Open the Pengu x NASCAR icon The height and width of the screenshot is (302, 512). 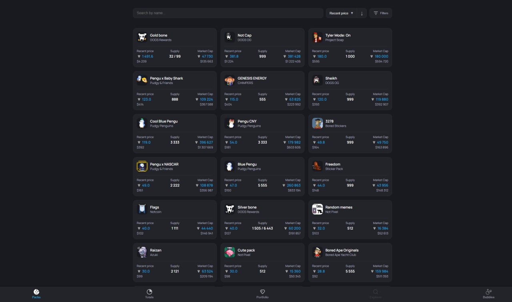click(142, 166)
